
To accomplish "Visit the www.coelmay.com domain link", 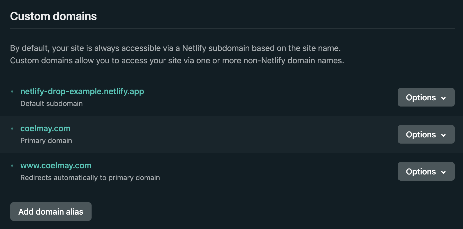I will (56, 165).
